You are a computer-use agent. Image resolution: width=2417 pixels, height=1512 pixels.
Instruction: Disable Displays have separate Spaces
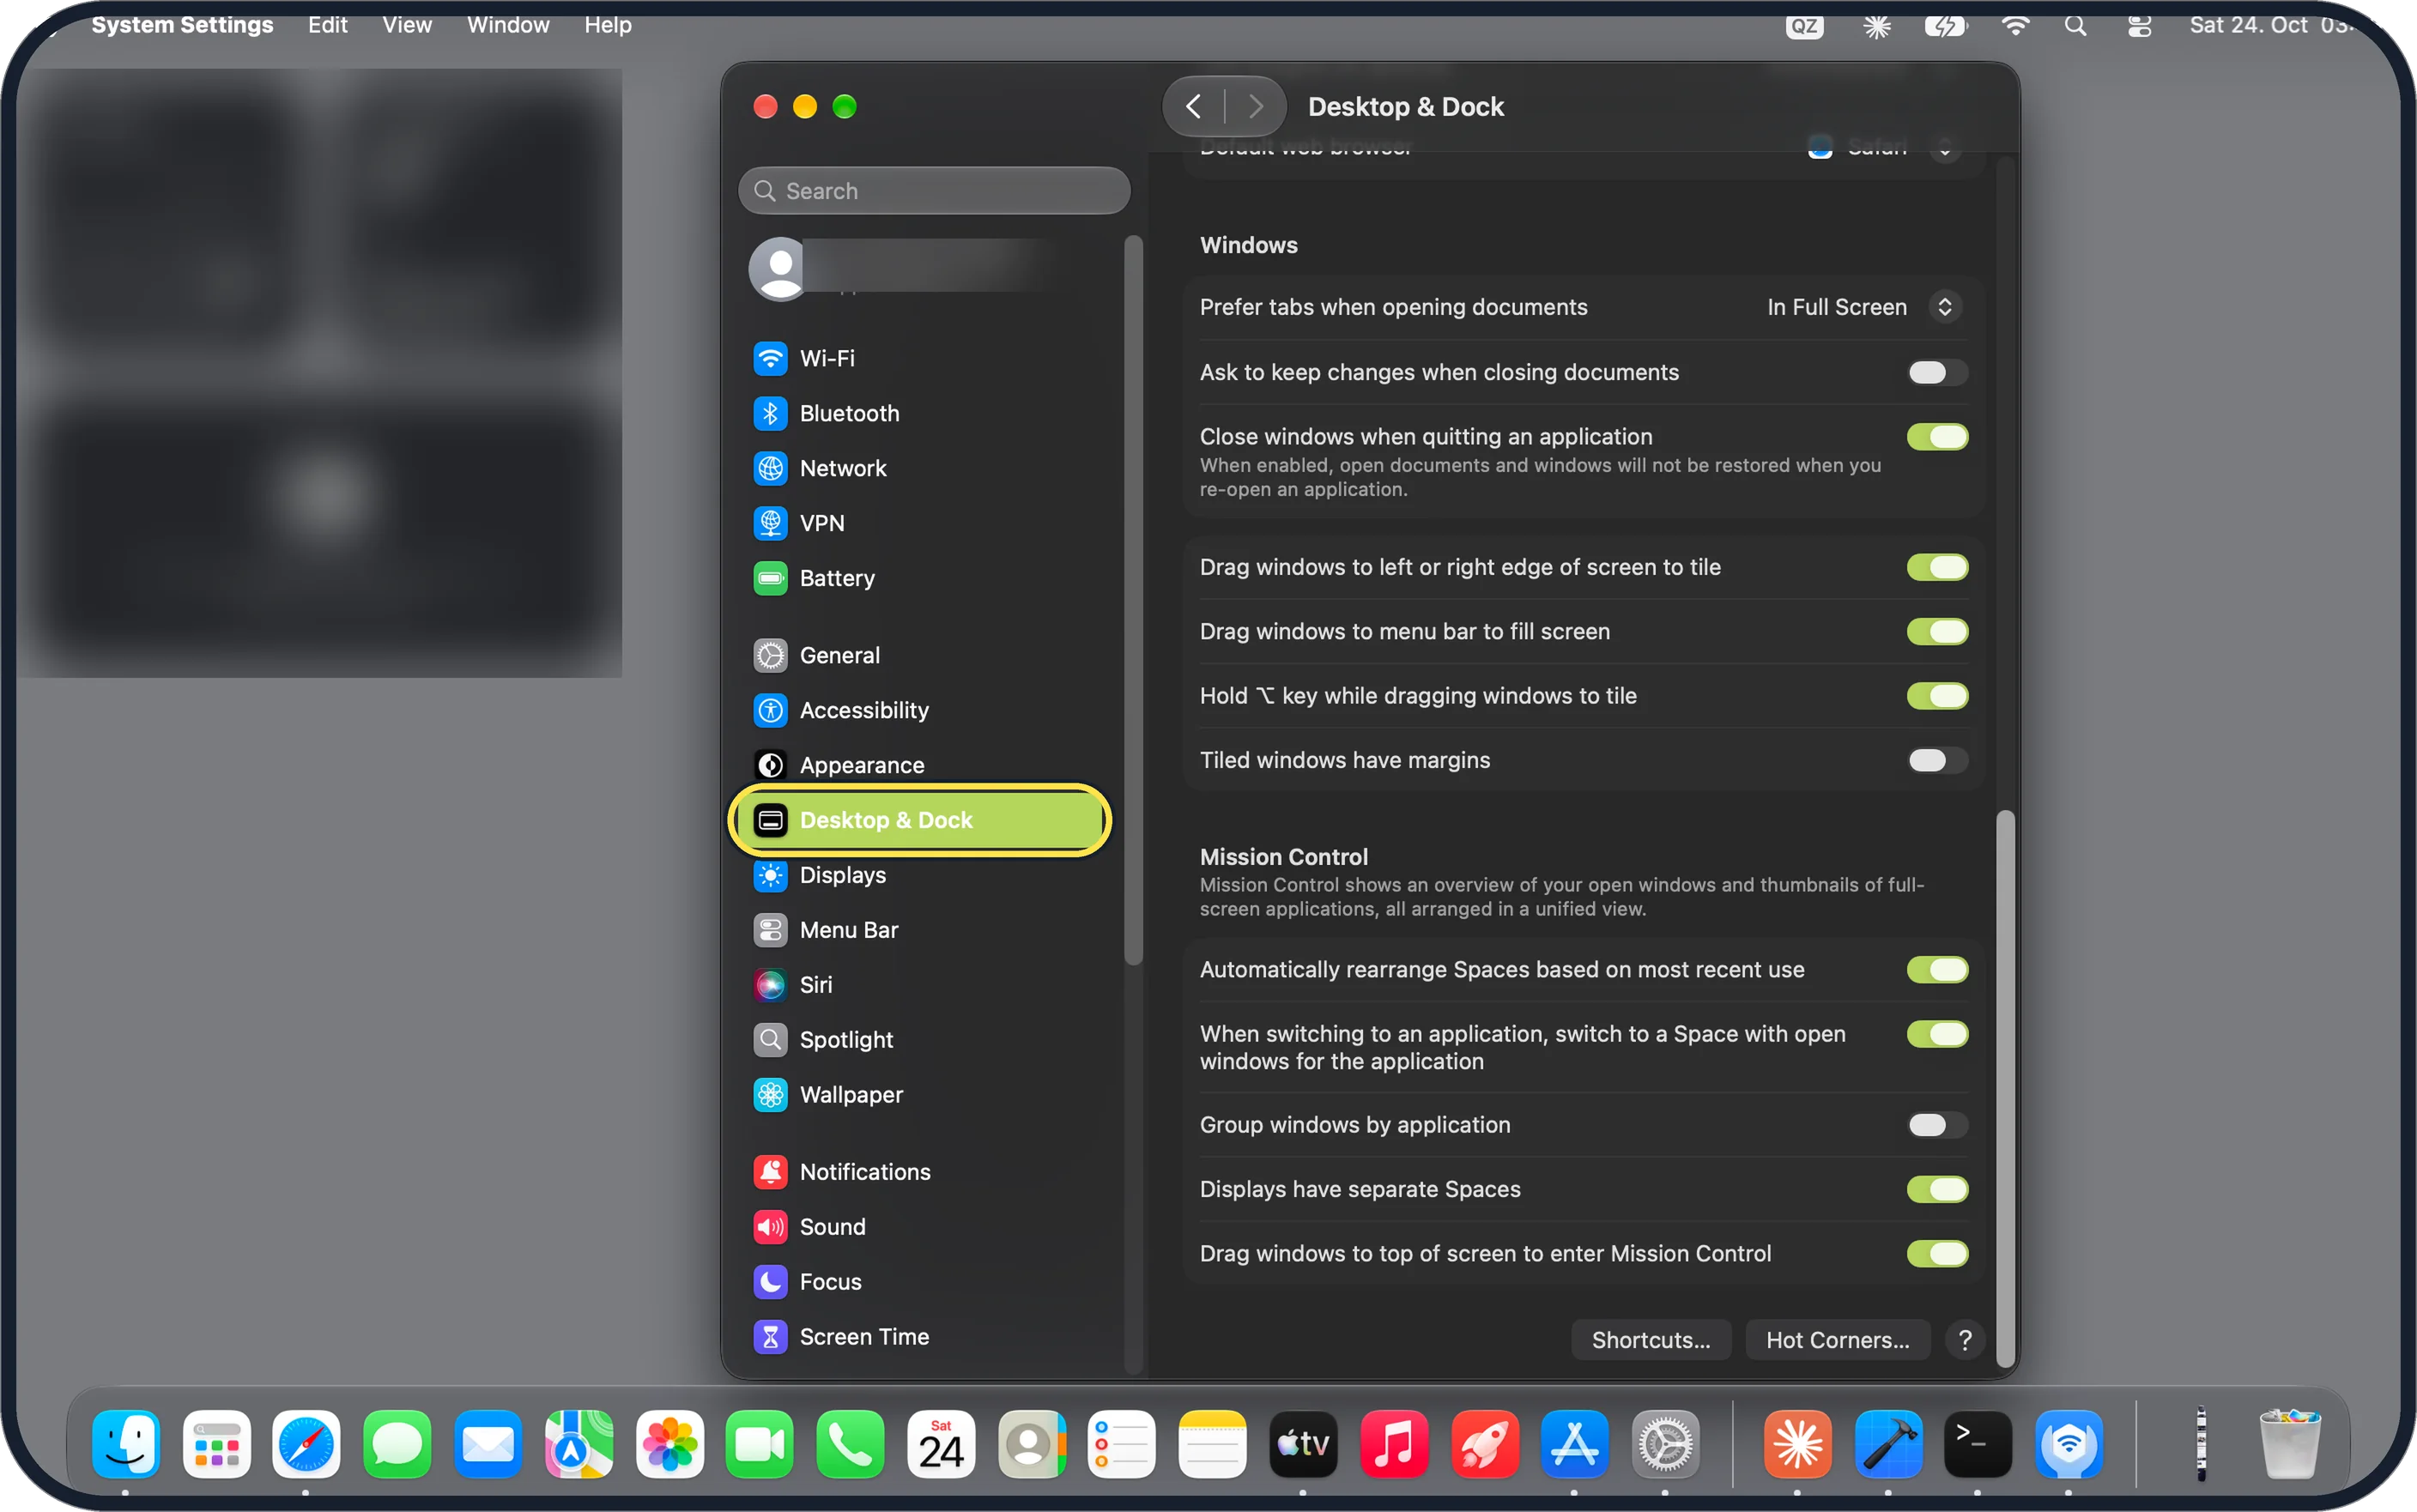(1937, 1189)
